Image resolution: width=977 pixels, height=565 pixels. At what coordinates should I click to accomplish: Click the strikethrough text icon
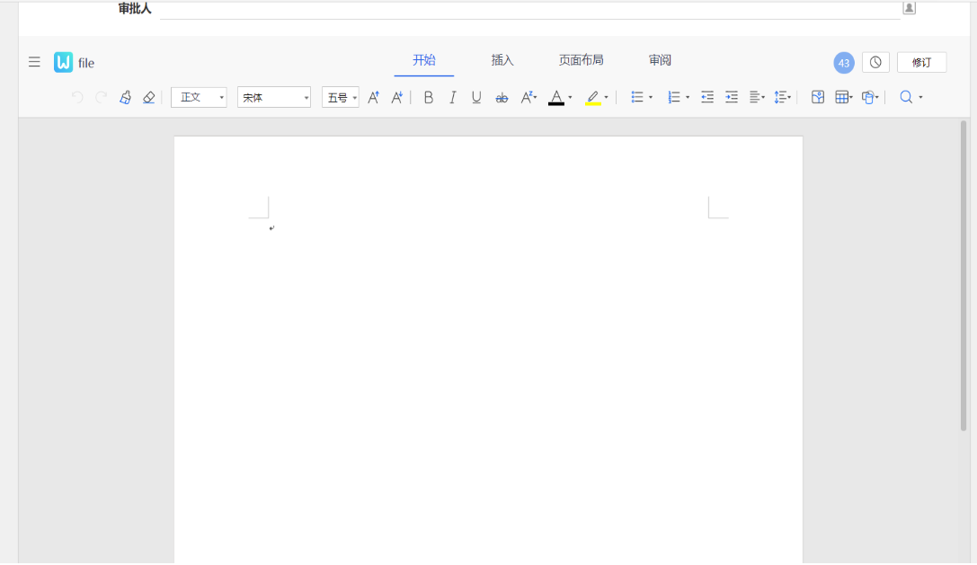502,97
